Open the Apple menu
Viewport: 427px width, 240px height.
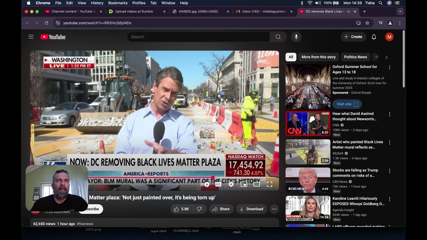click(28, 3)
